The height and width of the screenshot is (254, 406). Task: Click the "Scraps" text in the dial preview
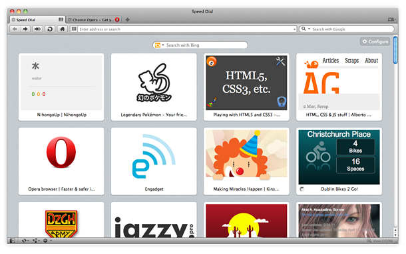(x=351, y=61)
